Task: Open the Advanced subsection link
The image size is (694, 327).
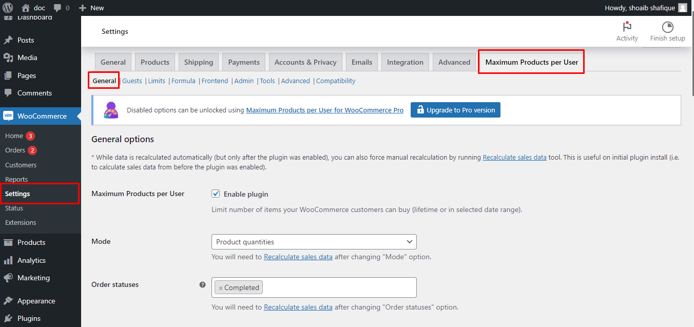Action: pyautogui.click(x=295, y=81)
